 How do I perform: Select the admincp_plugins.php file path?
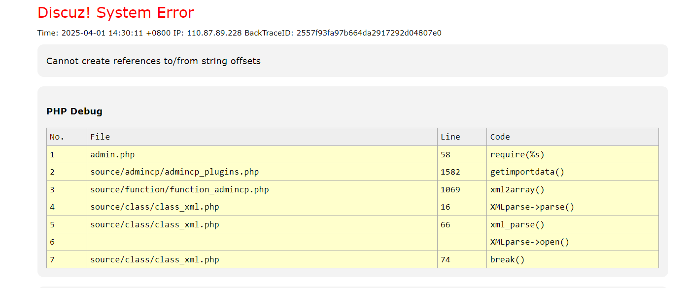174,172
